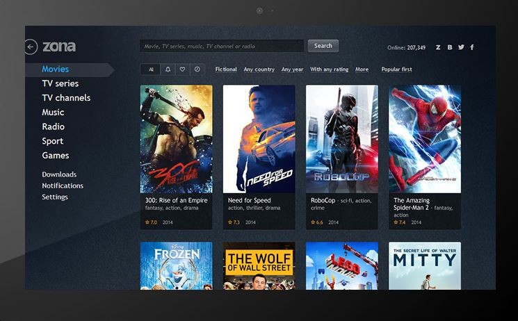Click the 'action, thriller, drama' genre text
Viewport: 518px width, 321px height.
point(254,208)
